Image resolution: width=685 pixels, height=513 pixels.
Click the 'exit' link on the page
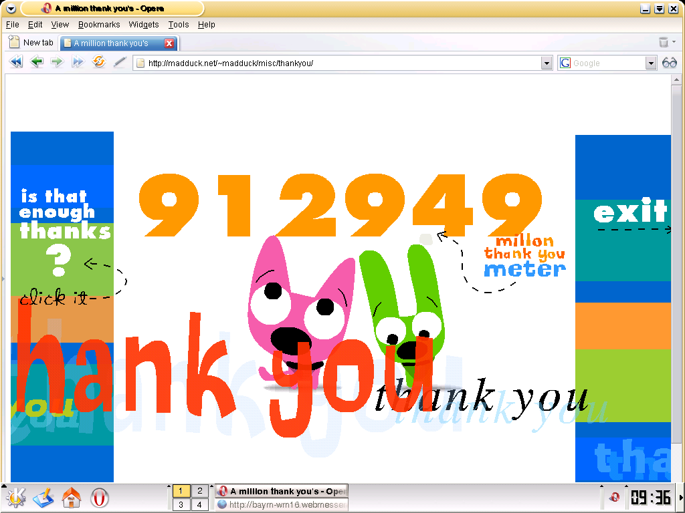pyautogui.click(x=630, y=212)
